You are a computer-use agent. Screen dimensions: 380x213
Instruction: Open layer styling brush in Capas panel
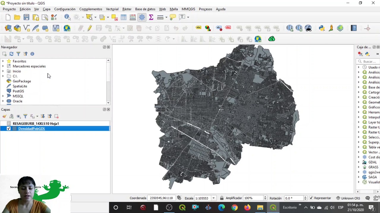pyautogui.click(x=4, y=116)
